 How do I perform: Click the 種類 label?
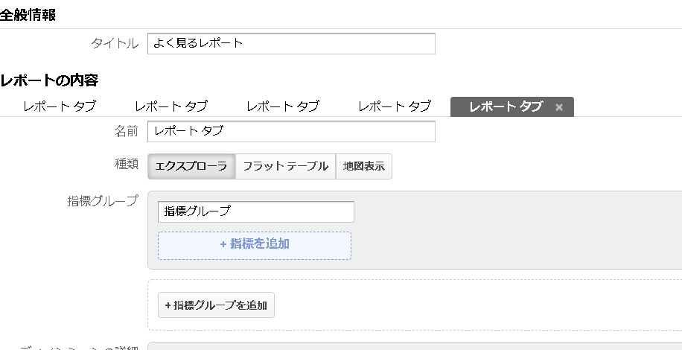click(126, 164)
